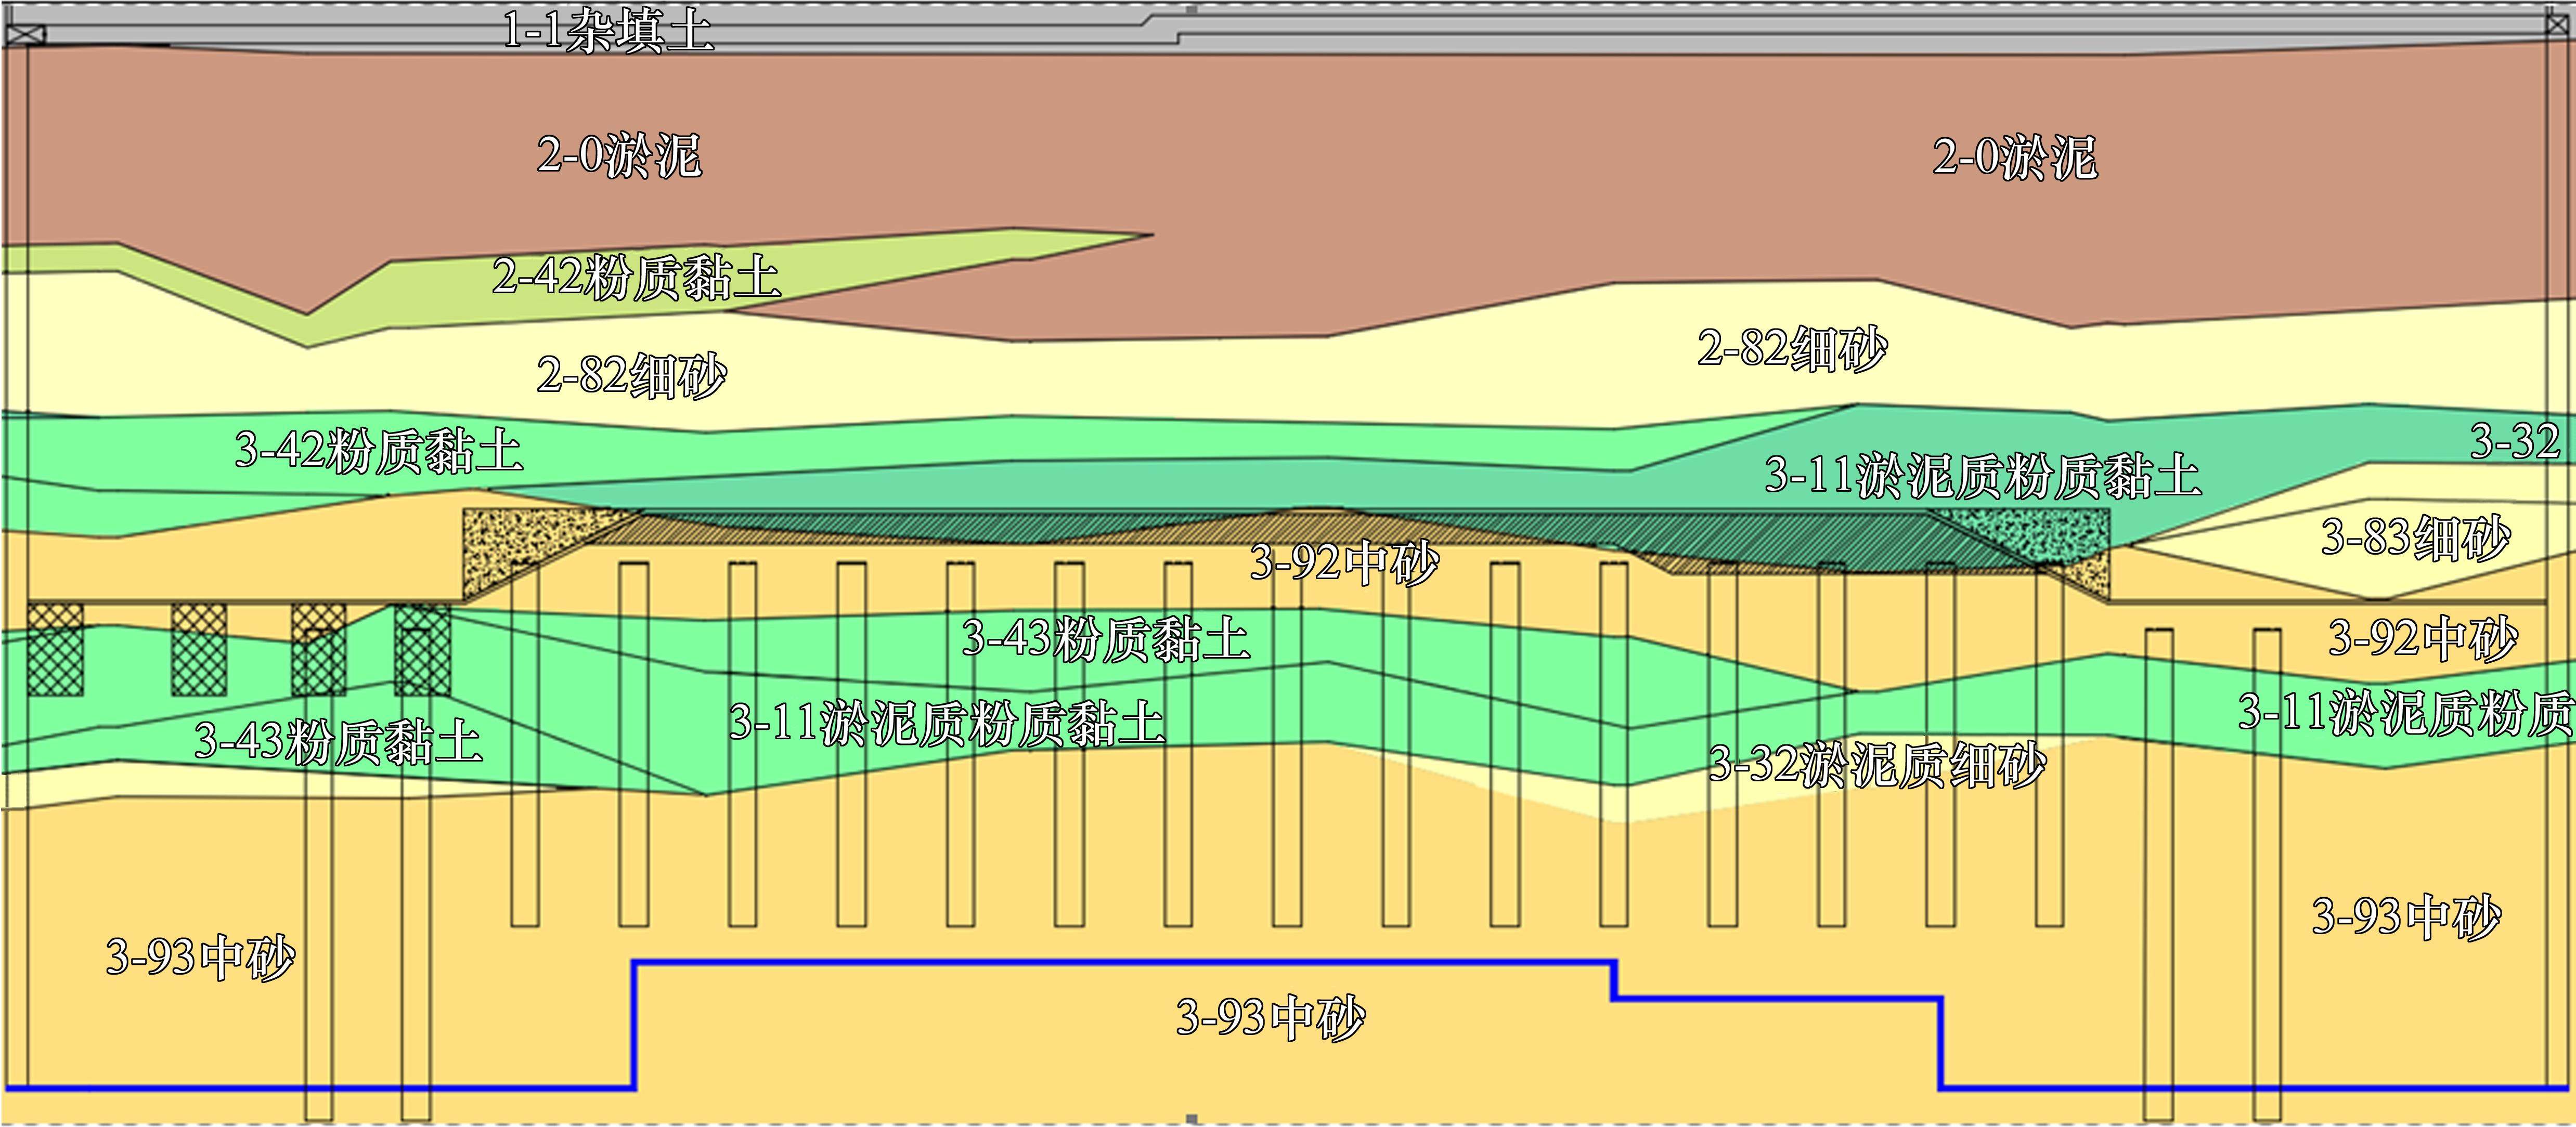Screen dimensions: 2576x1127
Task: Click the 3-42粉质黏土 label
Action: (378, 451)
